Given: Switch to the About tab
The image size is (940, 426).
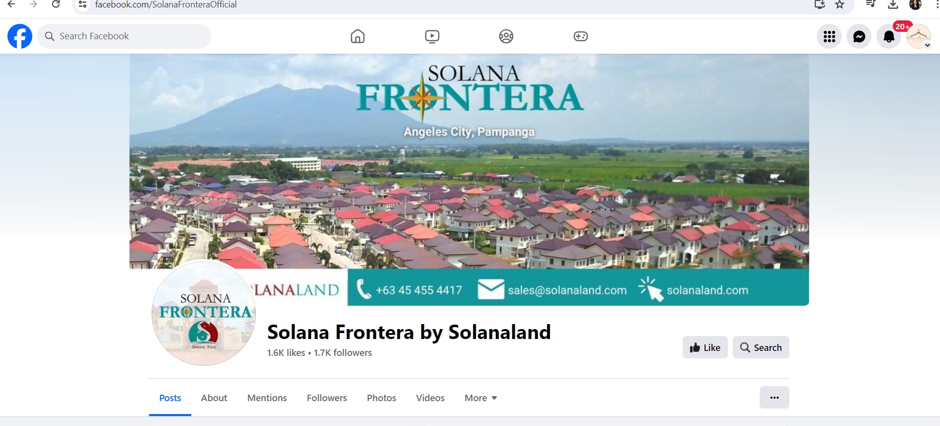Looking at the screenshot, I should (214, 398).
